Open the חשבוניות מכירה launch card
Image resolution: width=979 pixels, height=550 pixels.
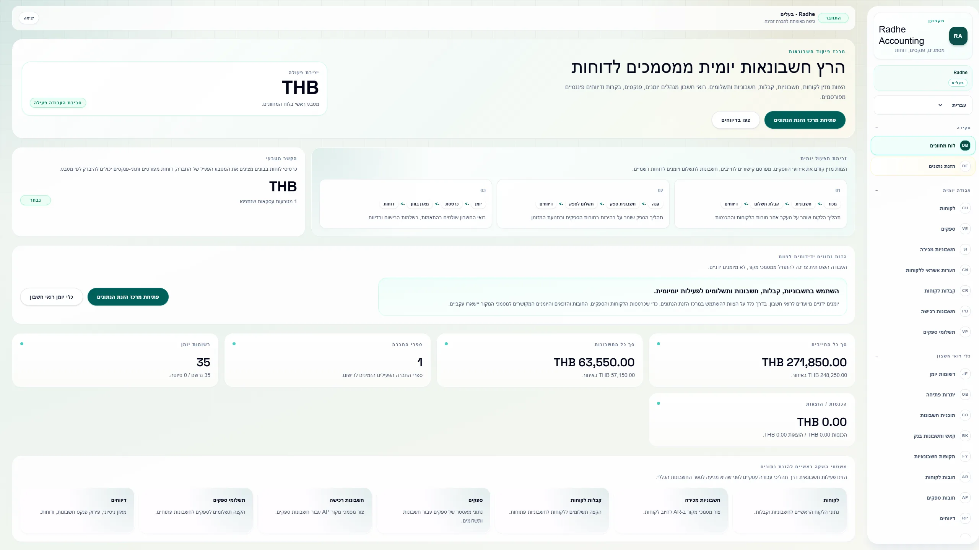pyautogui.click(x=671, y=510)
